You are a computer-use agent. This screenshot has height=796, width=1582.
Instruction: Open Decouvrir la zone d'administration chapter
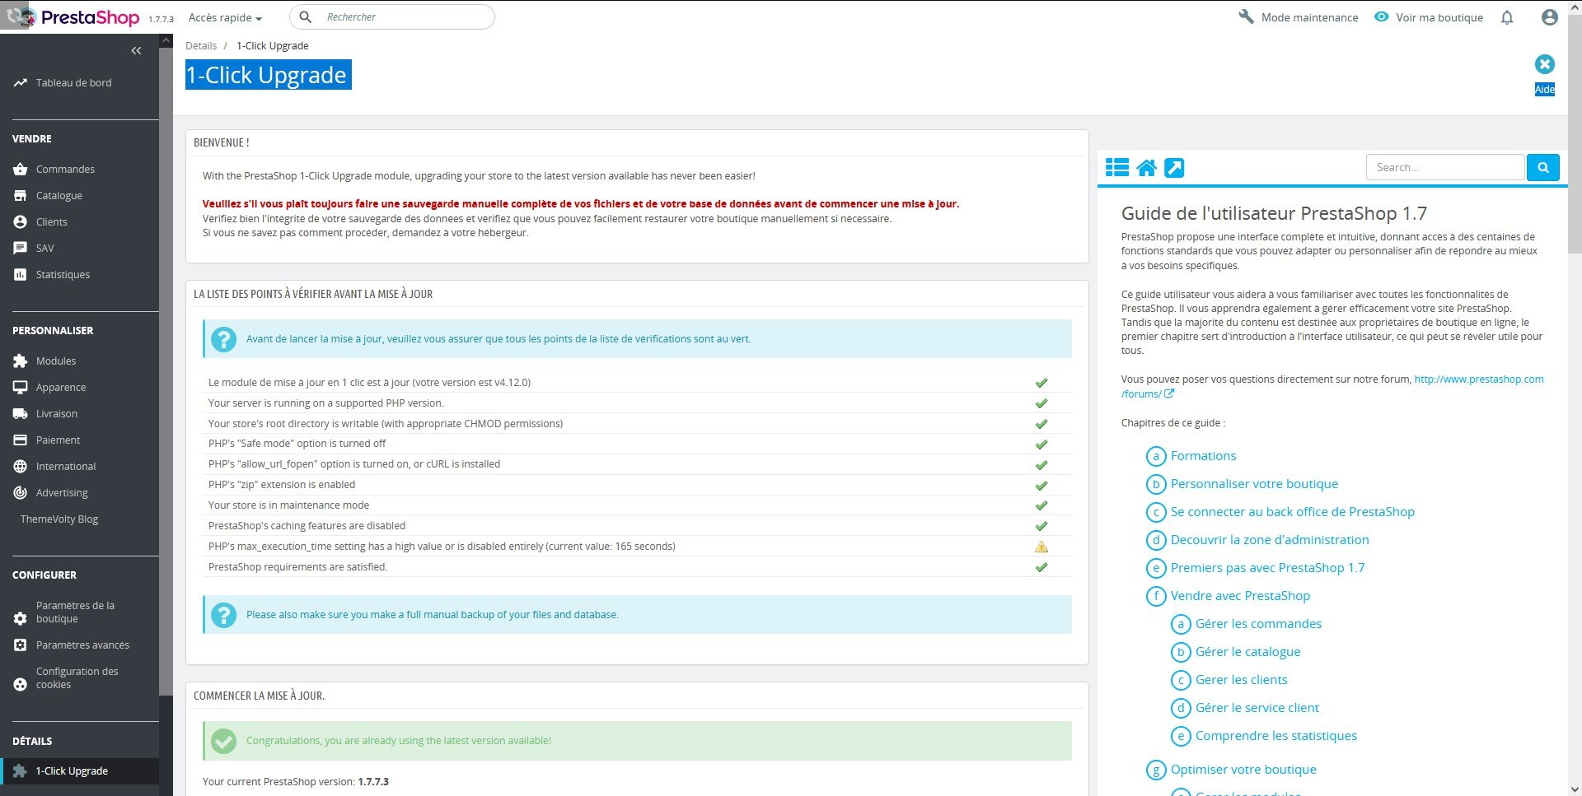pos(1270,540)
